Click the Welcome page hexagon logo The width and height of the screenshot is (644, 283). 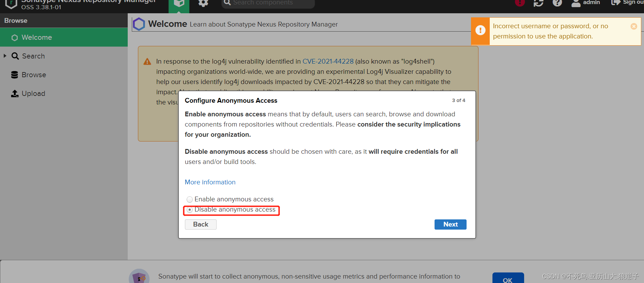pyautogui.click(x=139, y=24)
